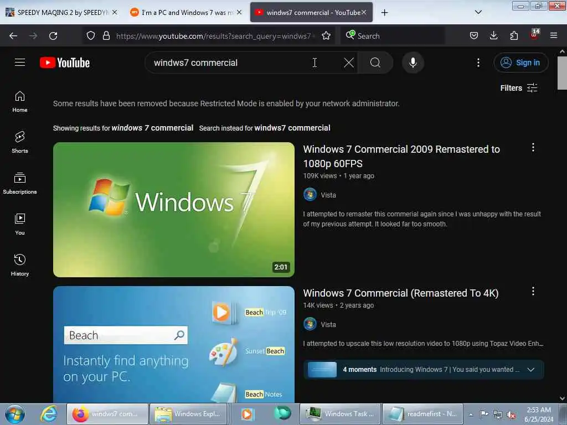Click the page vertical scrollbar thumb
Screen dimensions: 567x425
click(562, 73)
